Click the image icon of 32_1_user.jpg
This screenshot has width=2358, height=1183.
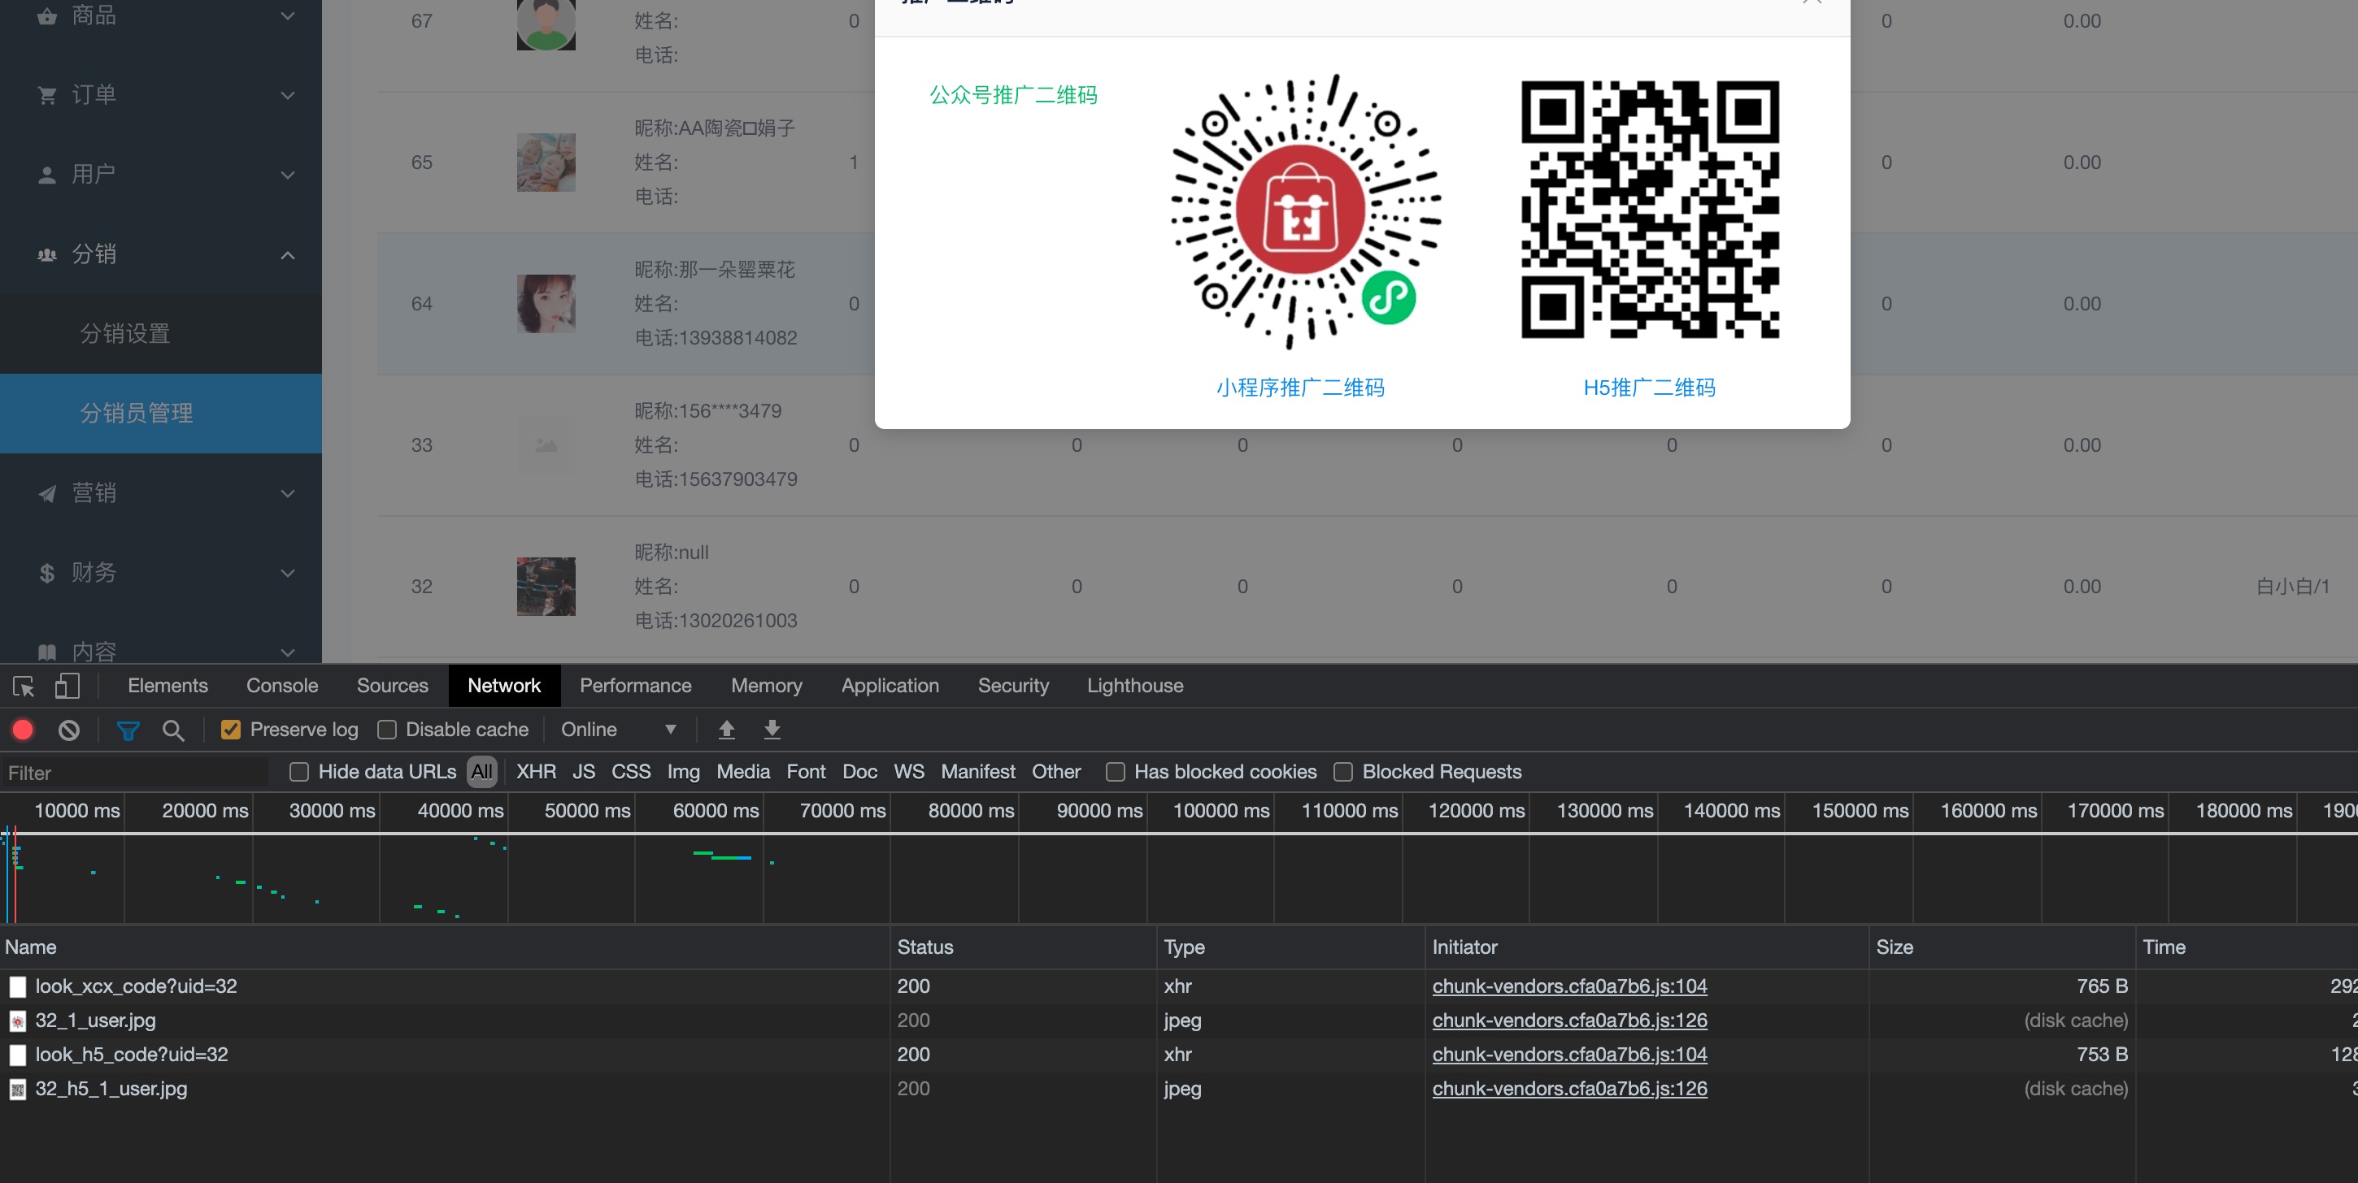coord(17,1021)
